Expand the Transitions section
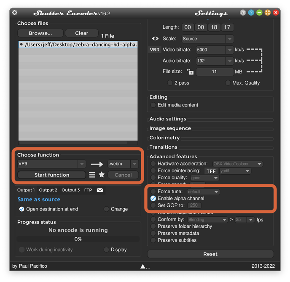This screenshot has height=282, width=290. click(x=163, y=147)
